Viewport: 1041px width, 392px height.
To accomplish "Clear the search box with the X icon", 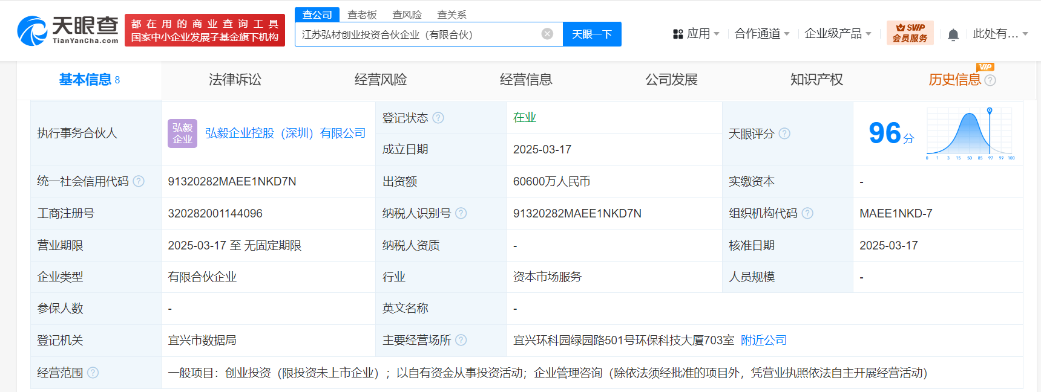I will (547, 34).
